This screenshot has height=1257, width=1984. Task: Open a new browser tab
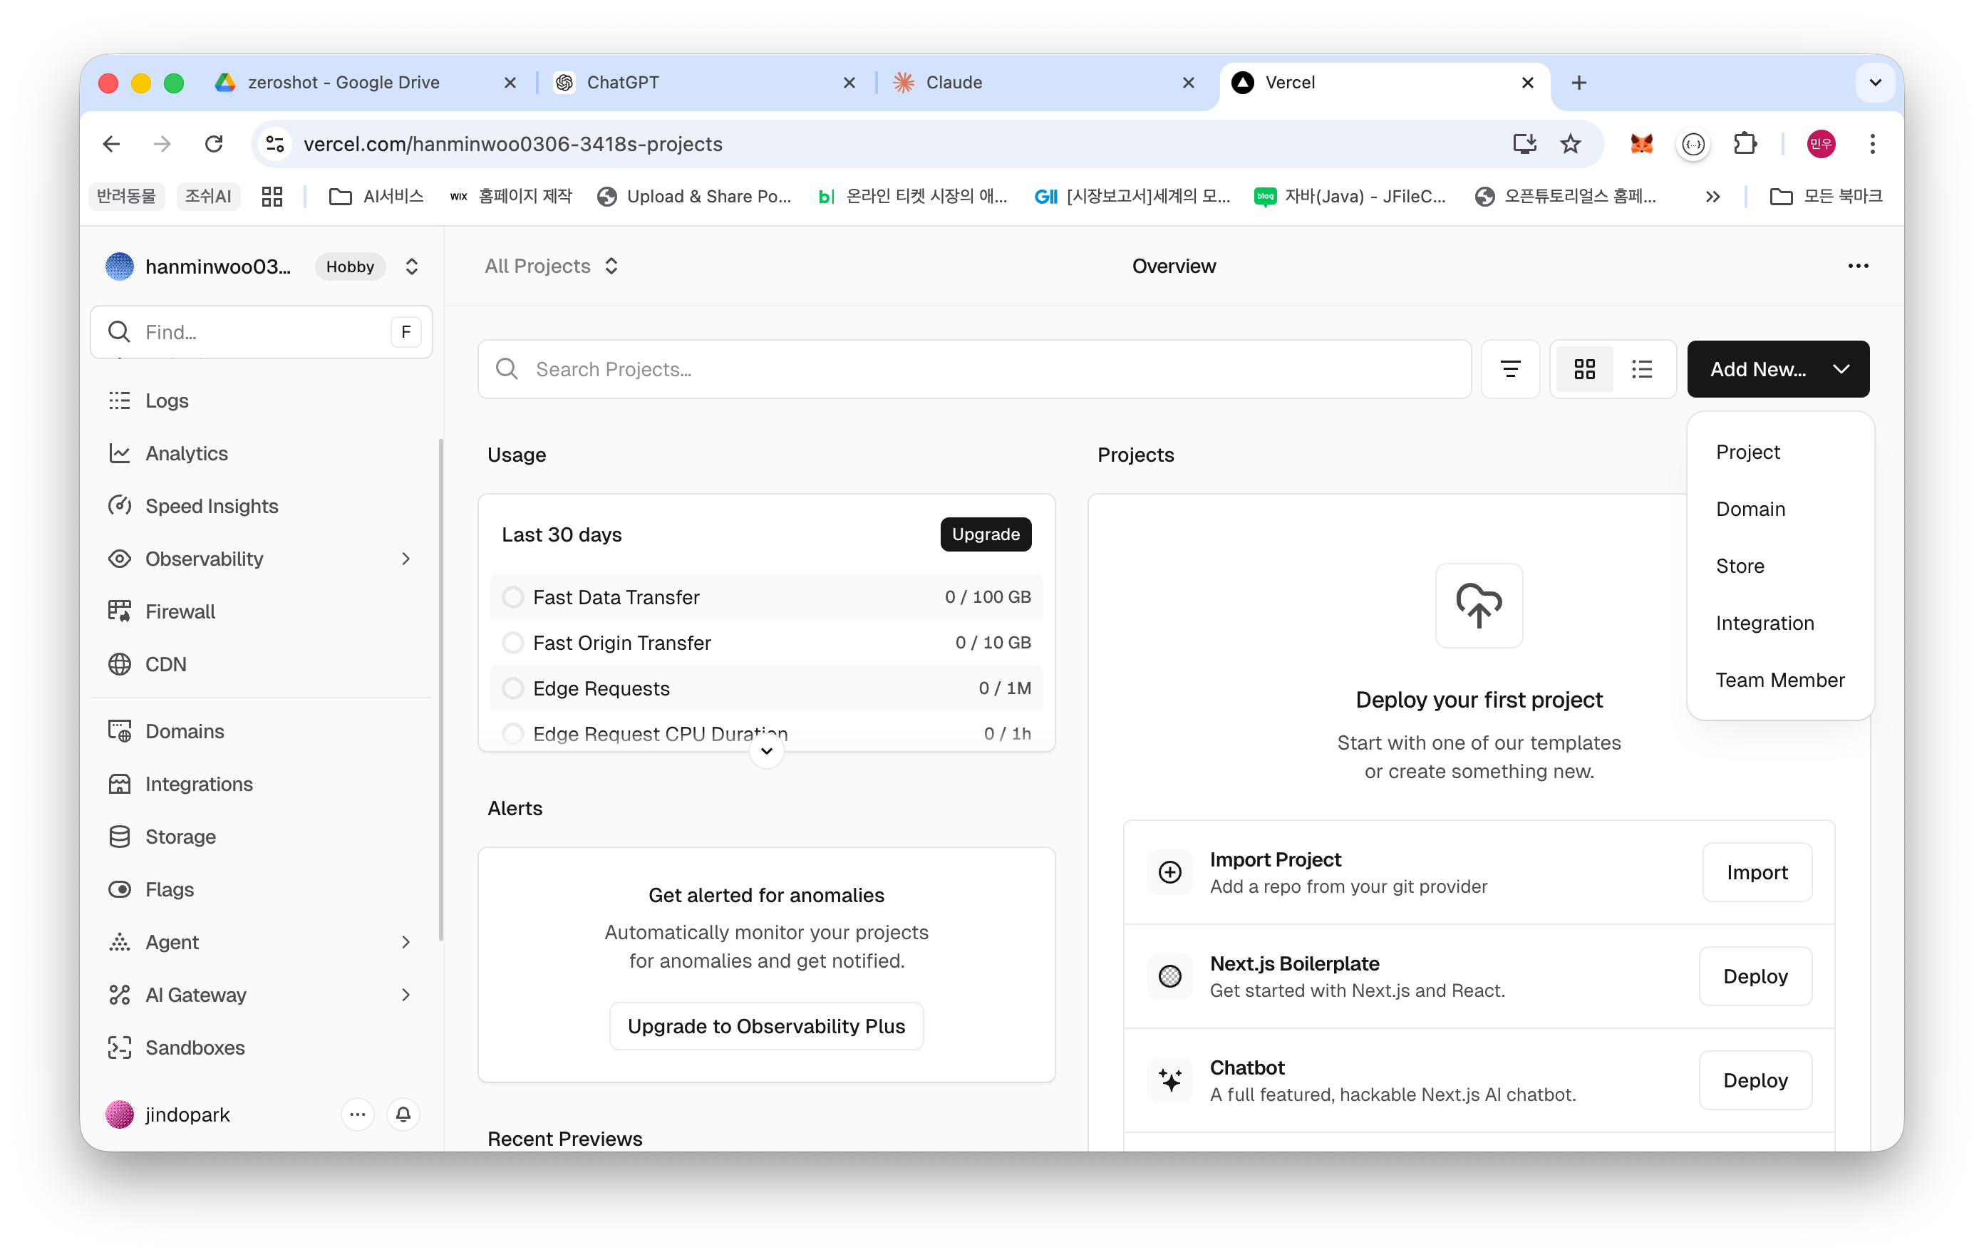1579,83
